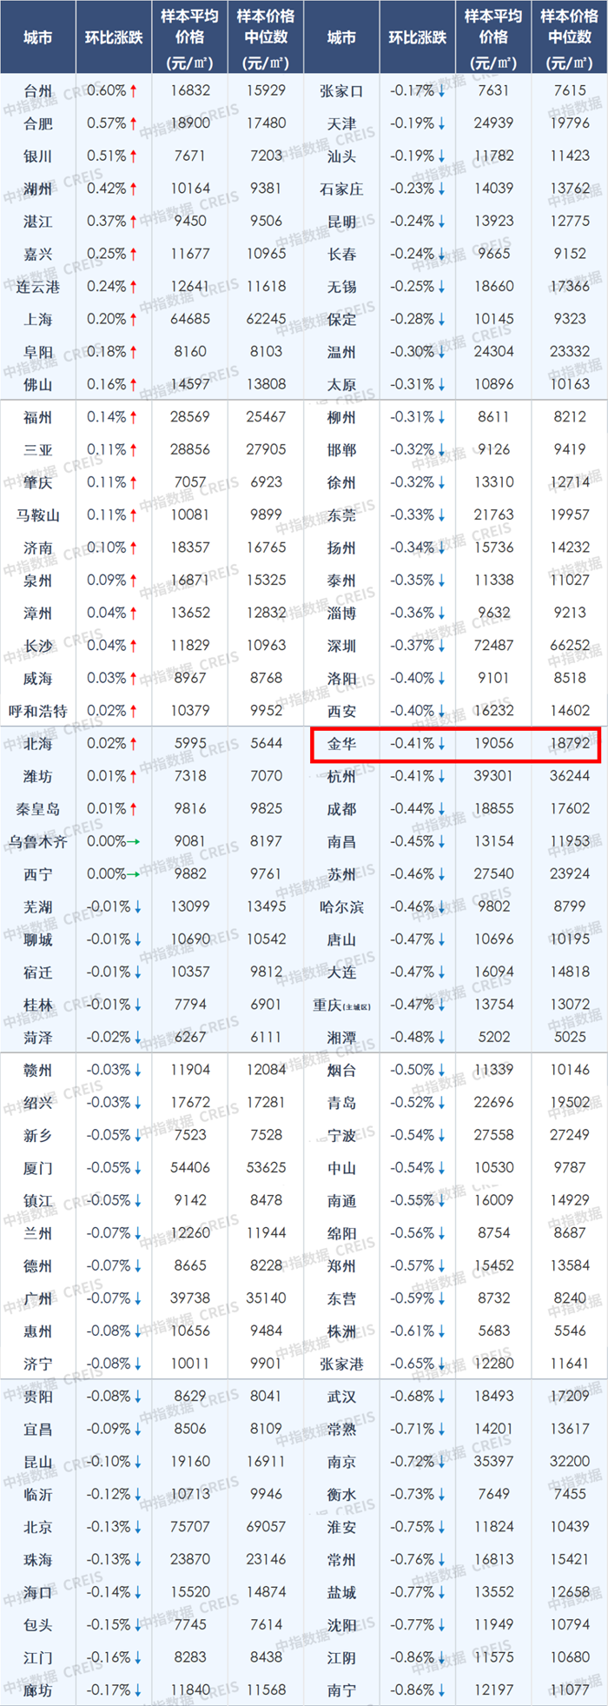Image resolution: width=608 pixels, height=1706 pixels.
Task: Select the 0.57% change value for 合肥
Action: tap(106, 123)
